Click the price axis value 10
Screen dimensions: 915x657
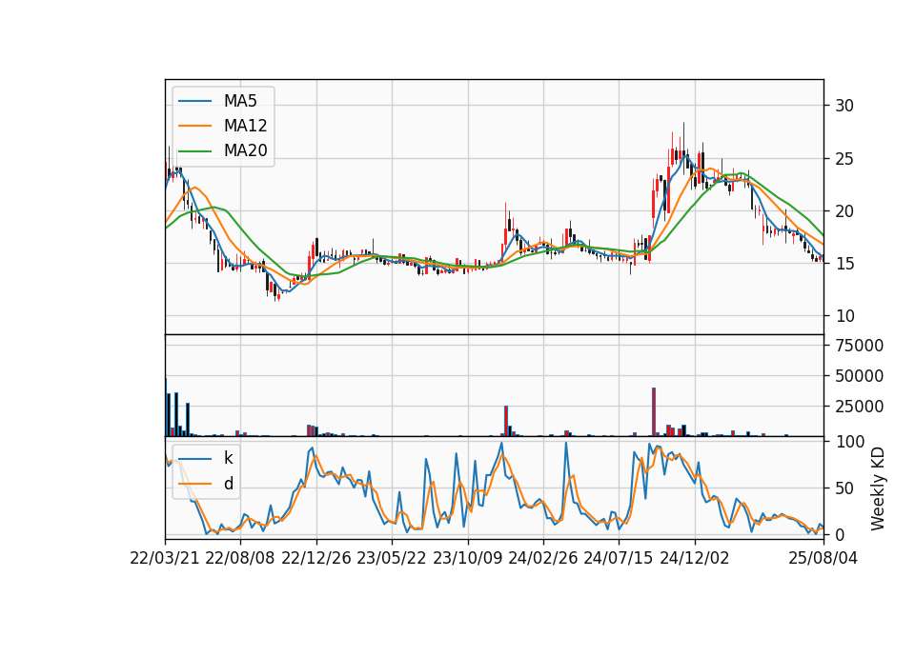(x=844, y=316)
